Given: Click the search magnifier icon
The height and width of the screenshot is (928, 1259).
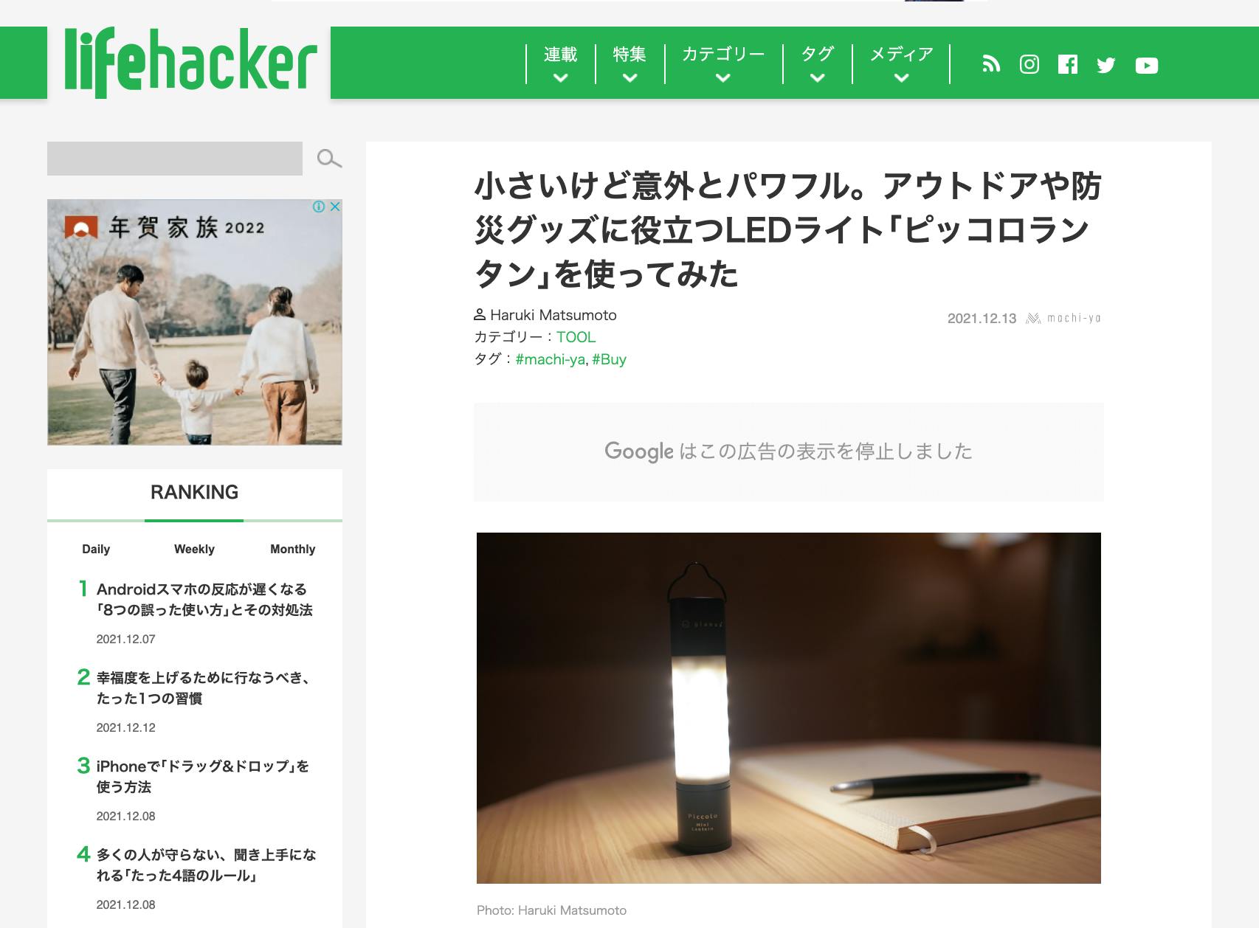Looking at the screenshot, I should pos(329,159).
